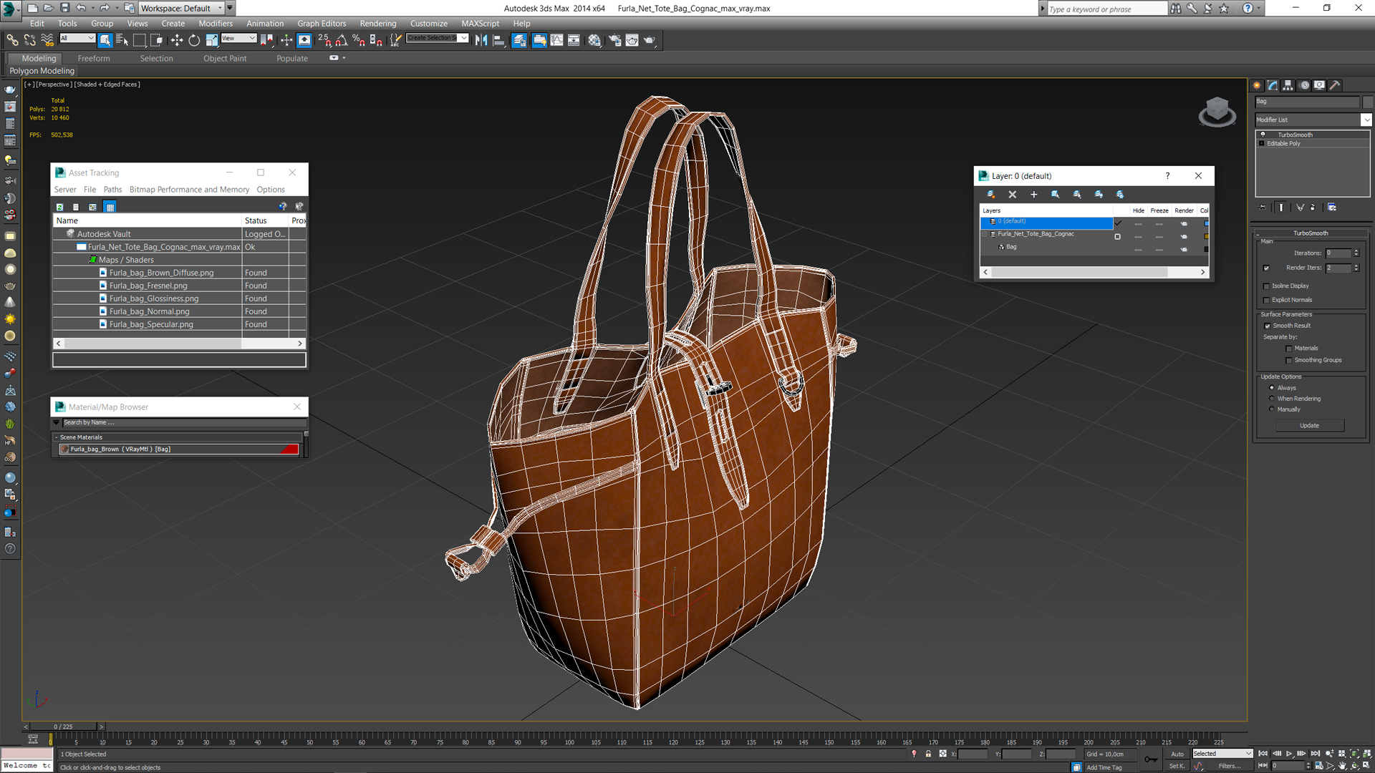
Task: Click Add Selected Objects plus icon
Action: pyautogui.click(x=1033, y=194)
